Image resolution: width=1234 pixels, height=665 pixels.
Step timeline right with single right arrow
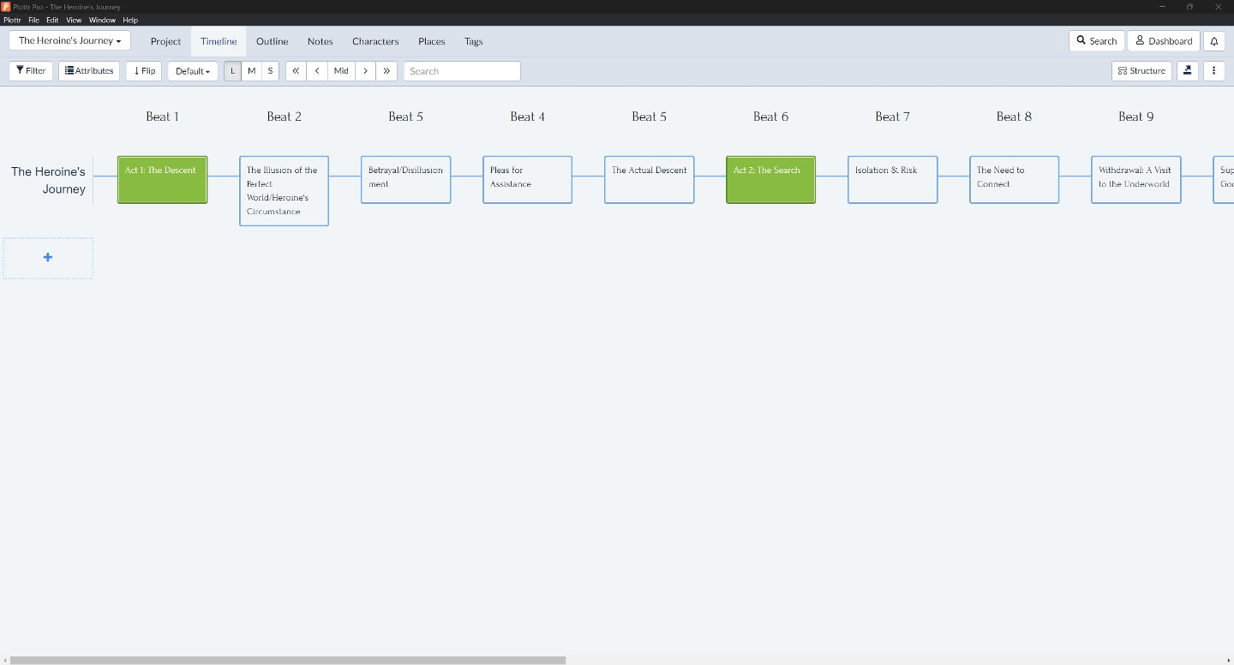(365, 71)
